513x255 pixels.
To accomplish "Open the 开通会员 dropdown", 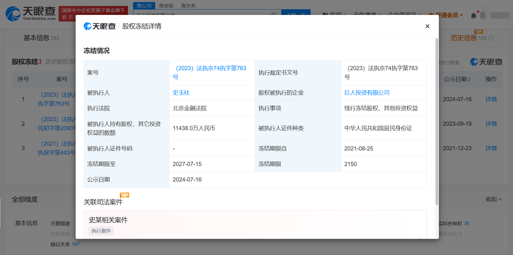I will (x=446, y=15).
